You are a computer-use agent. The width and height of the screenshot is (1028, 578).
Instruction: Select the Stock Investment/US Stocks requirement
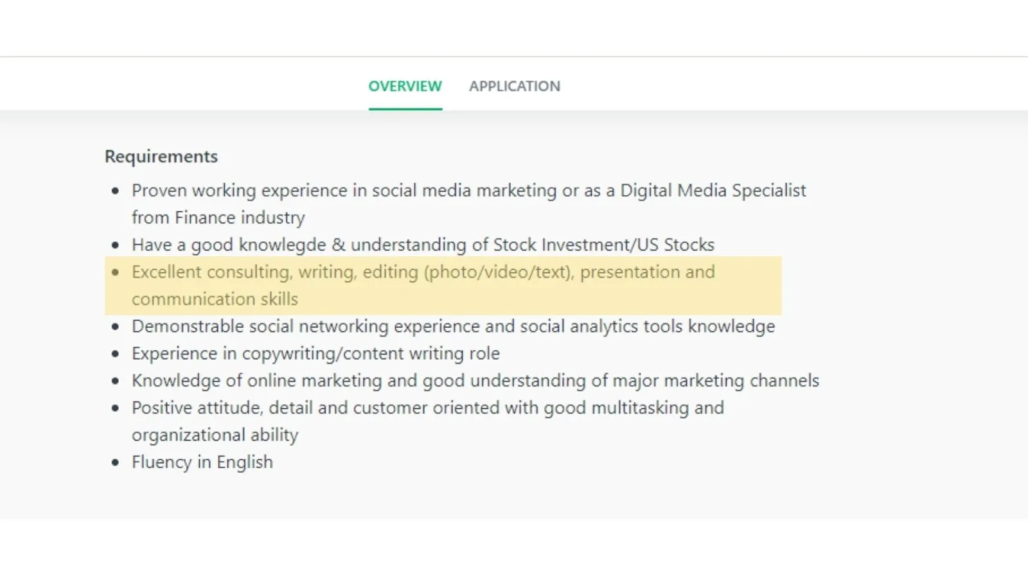tap(422, 245)
